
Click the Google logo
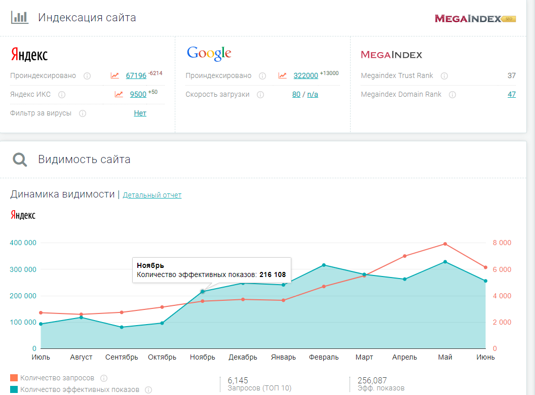coord(209,54)
